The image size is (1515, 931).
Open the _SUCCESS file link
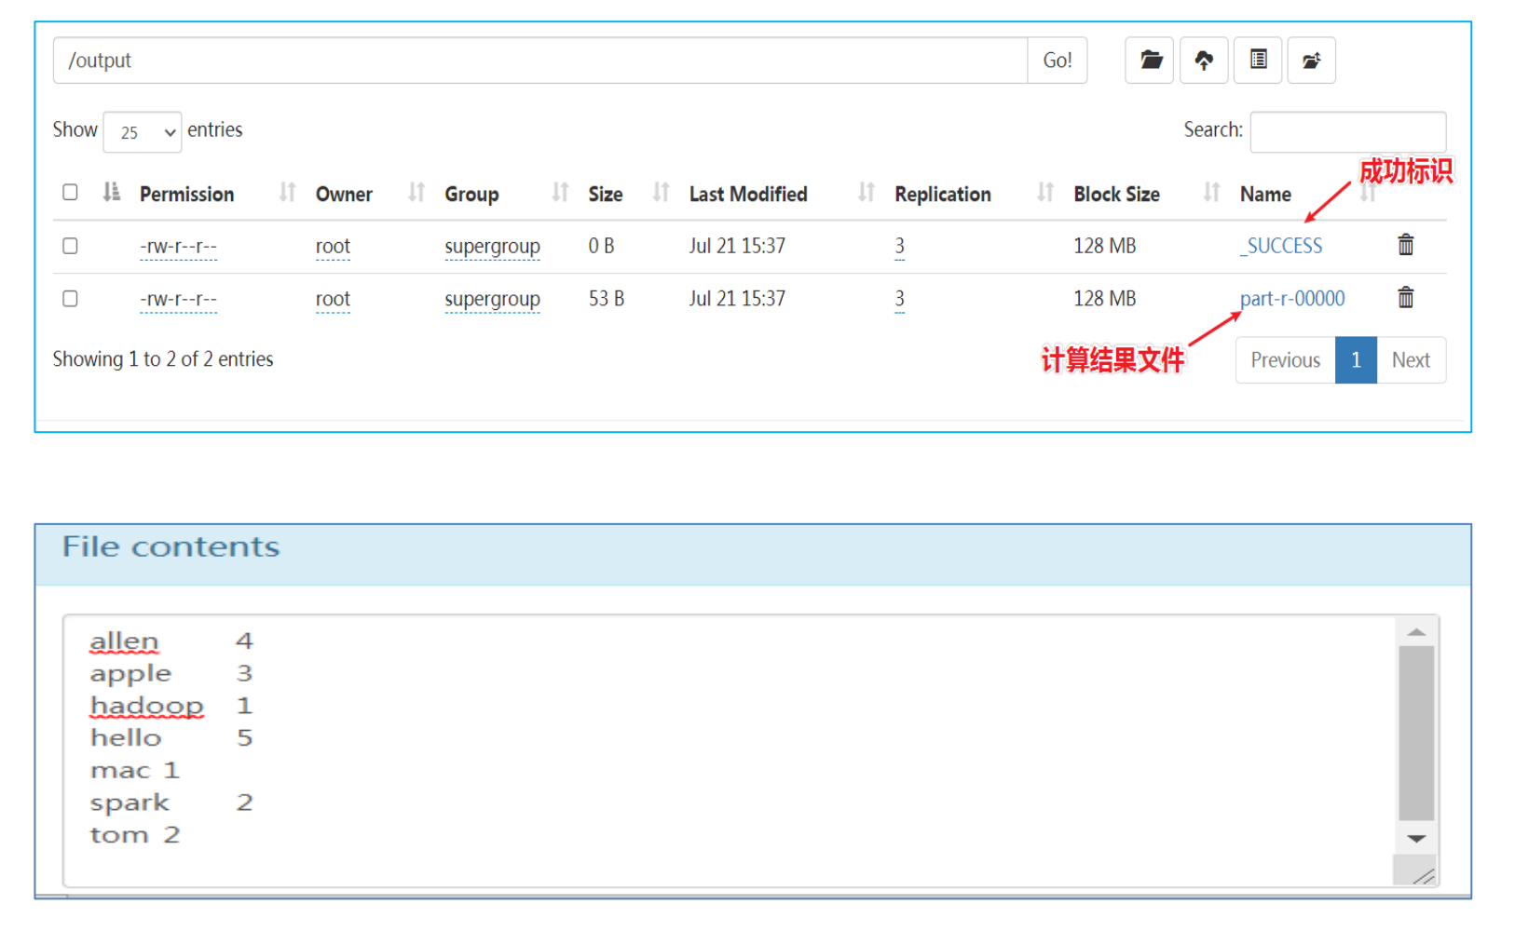(x=1281, y=246)
